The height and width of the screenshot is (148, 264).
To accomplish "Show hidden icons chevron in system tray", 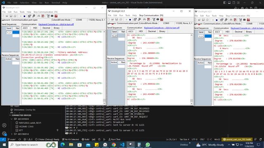I will 229,145.
